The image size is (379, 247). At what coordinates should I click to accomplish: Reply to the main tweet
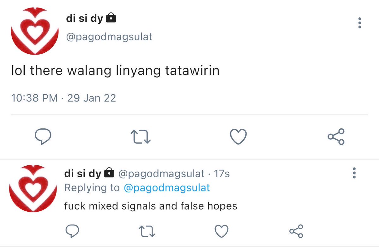pos(43,137)
